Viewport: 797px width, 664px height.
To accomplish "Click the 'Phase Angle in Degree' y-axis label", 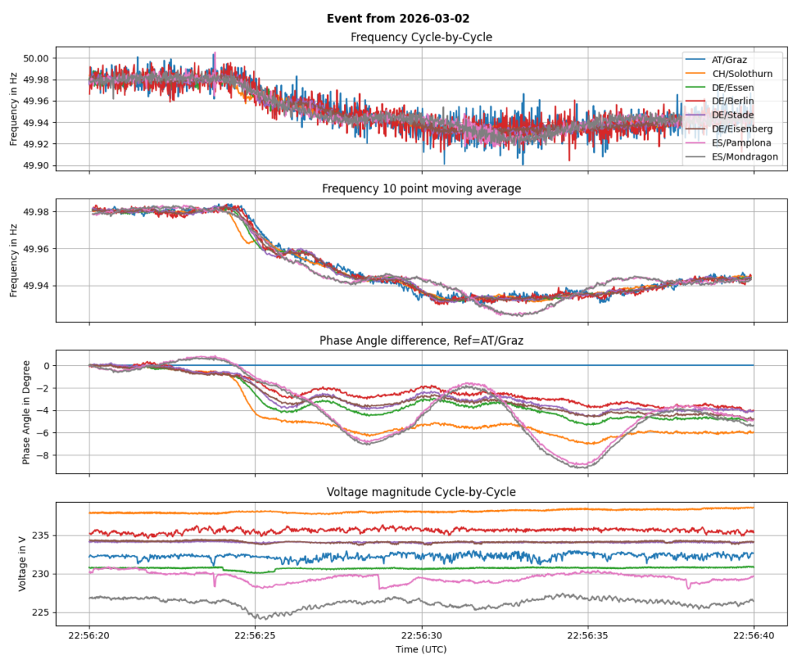I will coord(26,411).
